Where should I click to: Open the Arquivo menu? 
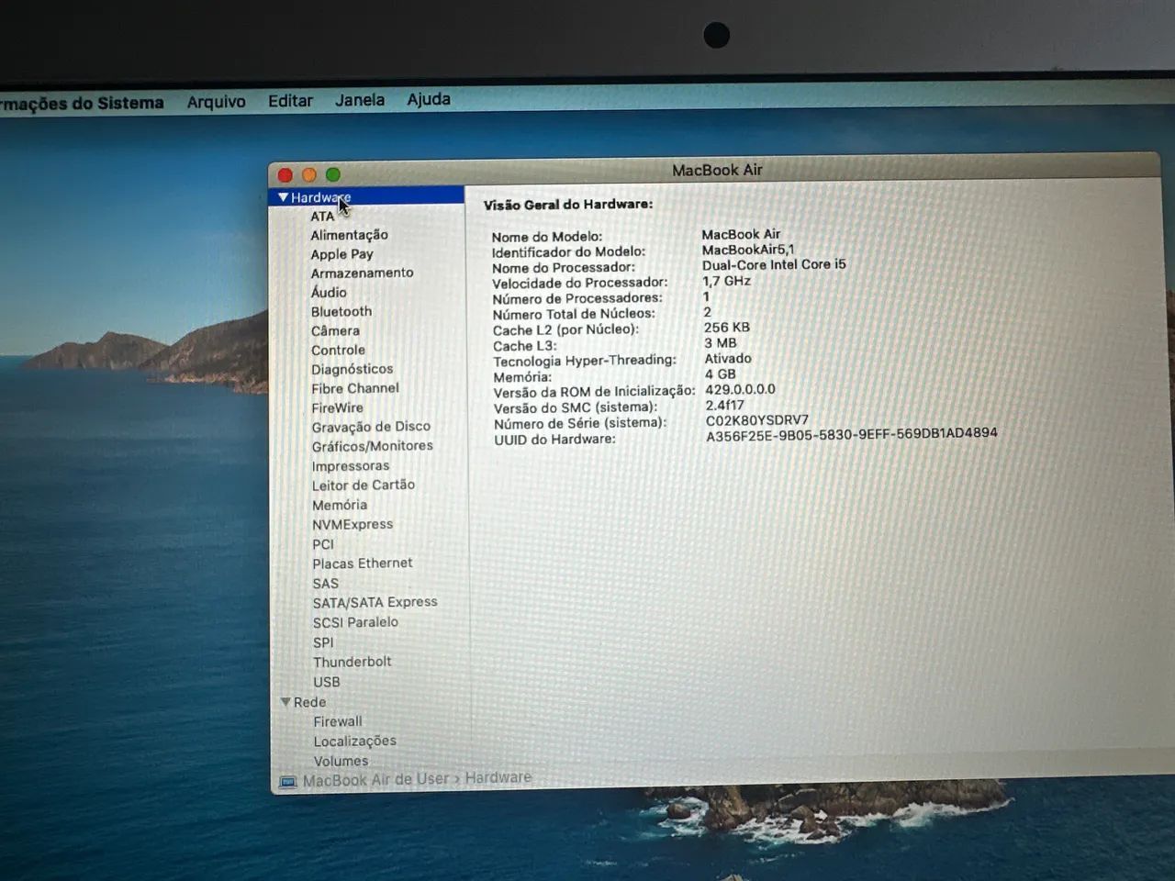216,101
